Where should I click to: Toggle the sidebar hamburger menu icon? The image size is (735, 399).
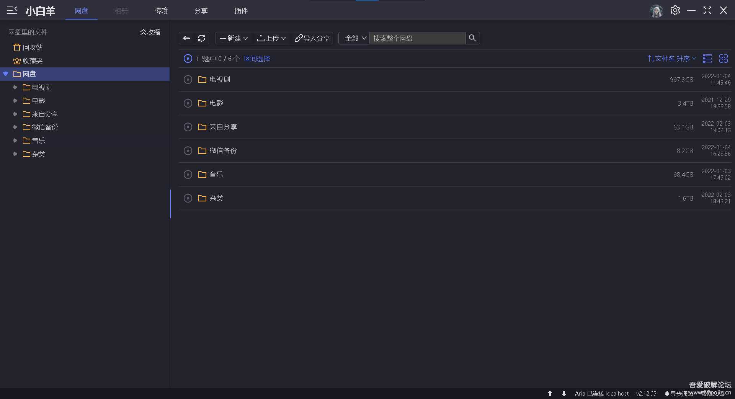coord(12,10)
